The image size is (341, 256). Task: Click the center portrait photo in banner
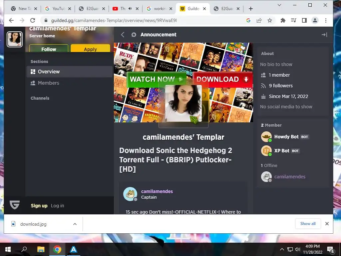pyautogui.click(x=183, y=103)
